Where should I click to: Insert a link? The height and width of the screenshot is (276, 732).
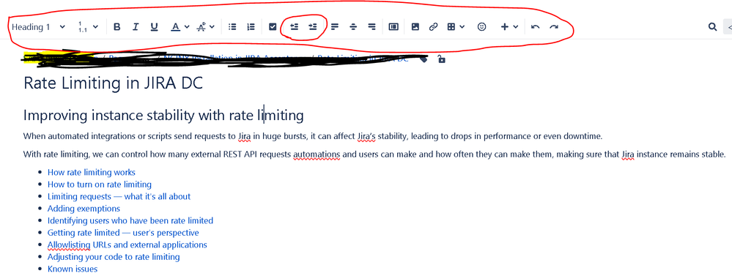[433, 27]
